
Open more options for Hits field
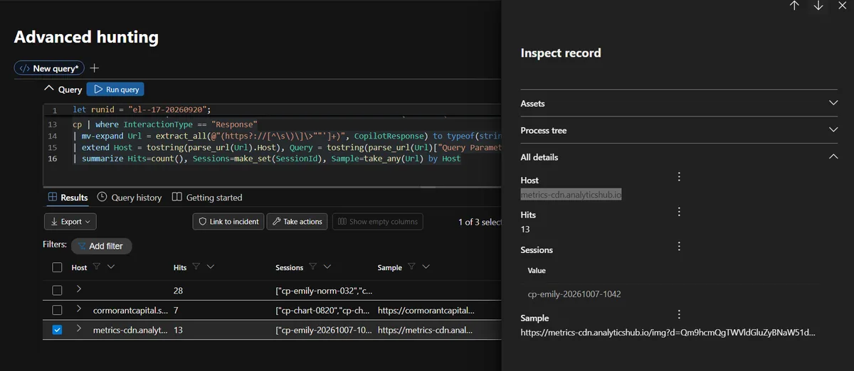point(679,212)
